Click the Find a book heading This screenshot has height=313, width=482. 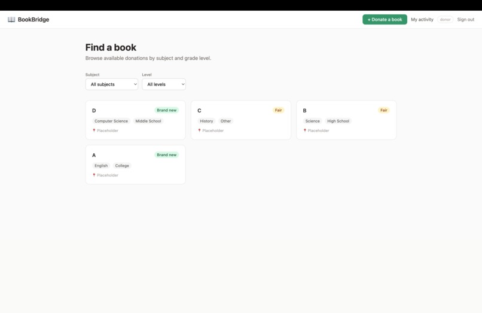(x=111, y=47)
